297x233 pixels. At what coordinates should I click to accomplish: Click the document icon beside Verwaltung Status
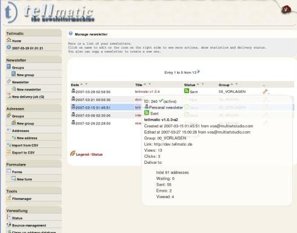pyautogui.click(x=9, y=217)
